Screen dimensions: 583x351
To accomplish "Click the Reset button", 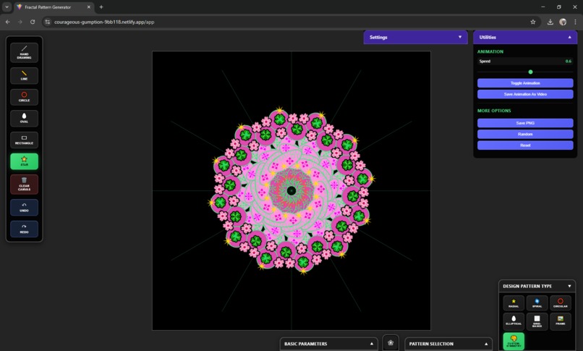I will click(525, 145).
